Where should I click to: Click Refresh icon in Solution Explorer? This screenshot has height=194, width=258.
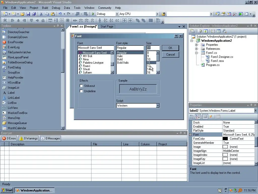pos(206,31)
